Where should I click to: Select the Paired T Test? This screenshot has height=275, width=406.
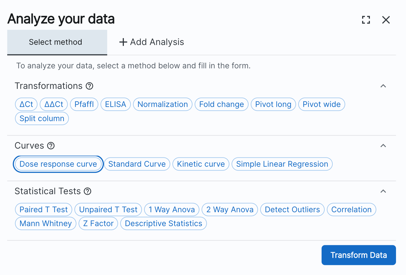point(43,209)
